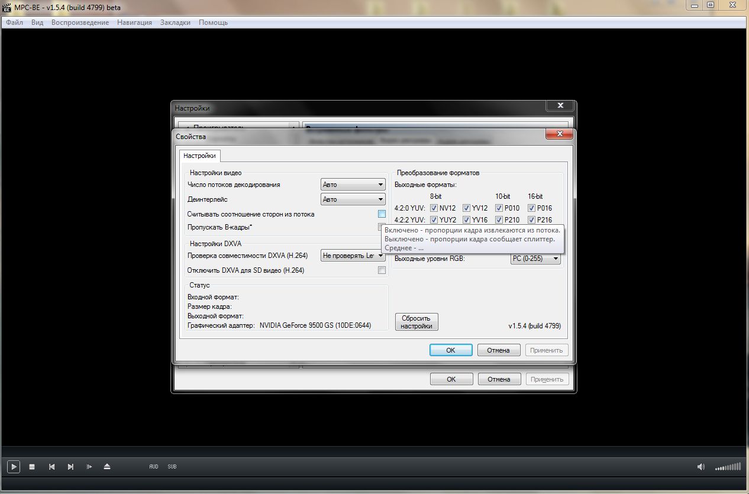Click the Eject/open file icon
This screenshot has width=749, height=494.
click(x=107, y=467)
